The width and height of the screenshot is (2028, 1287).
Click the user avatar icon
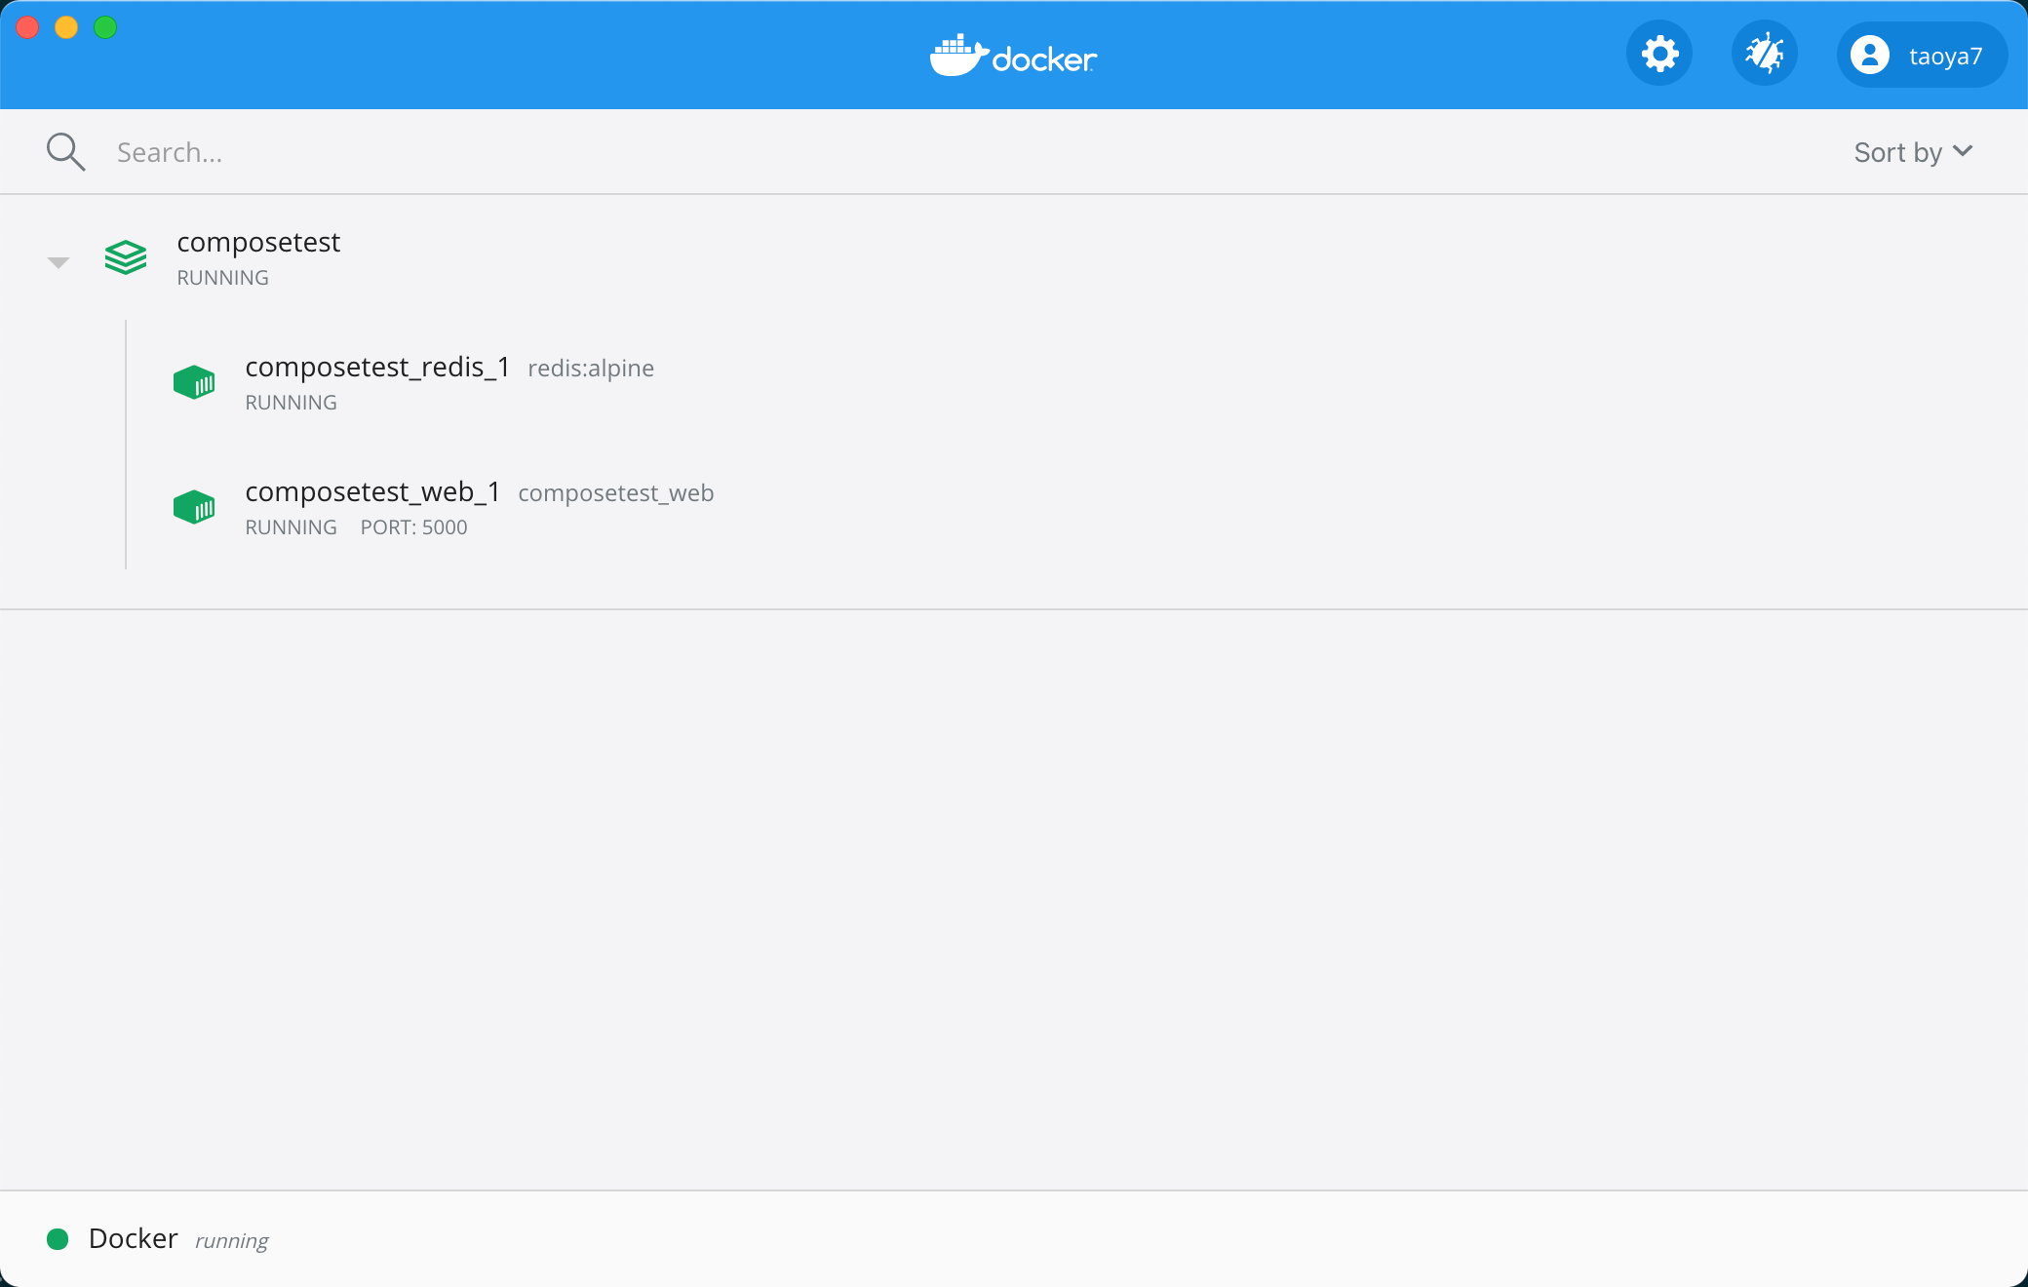pyautogui.click(x=1869, y=56)
